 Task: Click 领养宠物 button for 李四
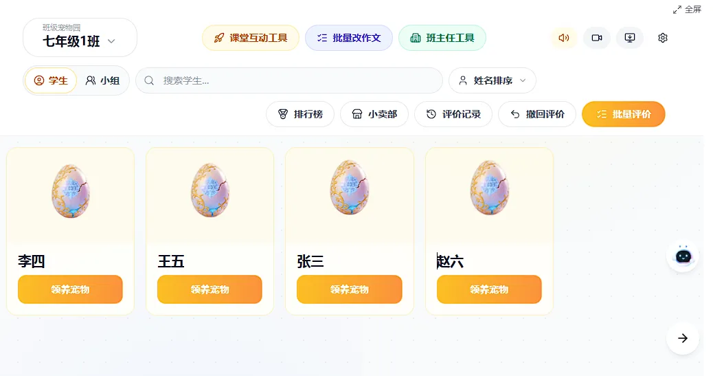71,289
